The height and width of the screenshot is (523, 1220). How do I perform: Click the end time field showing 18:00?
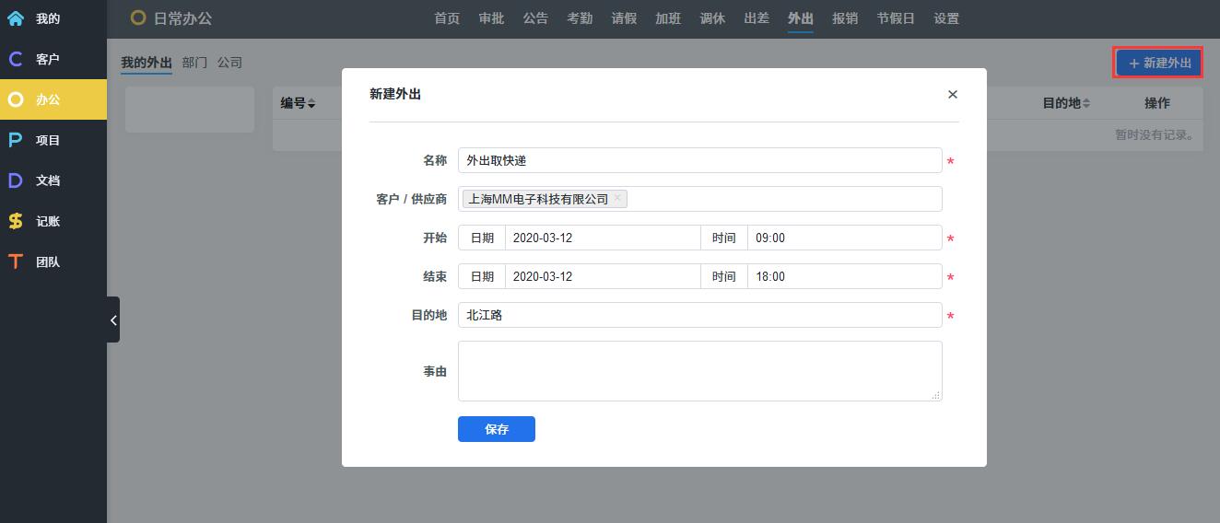[x=843, y=276]
